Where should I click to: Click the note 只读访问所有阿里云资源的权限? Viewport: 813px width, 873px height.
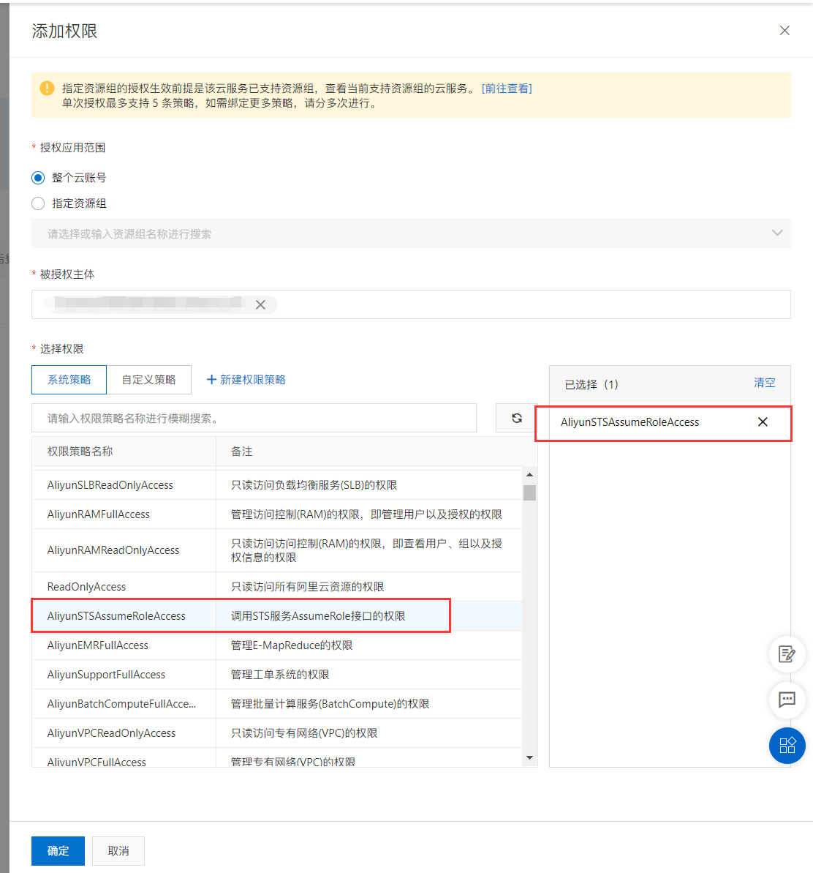[x=308, y=587]
